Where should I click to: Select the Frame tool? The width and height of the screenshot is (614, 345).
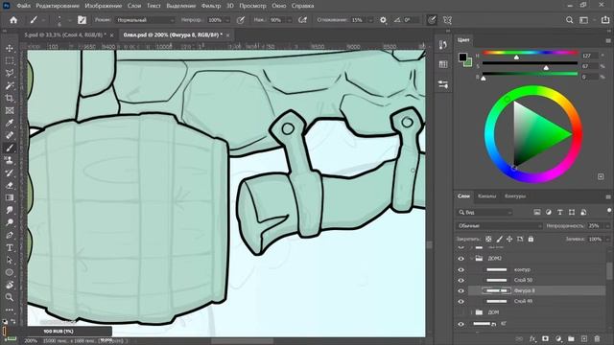point(10,111)
